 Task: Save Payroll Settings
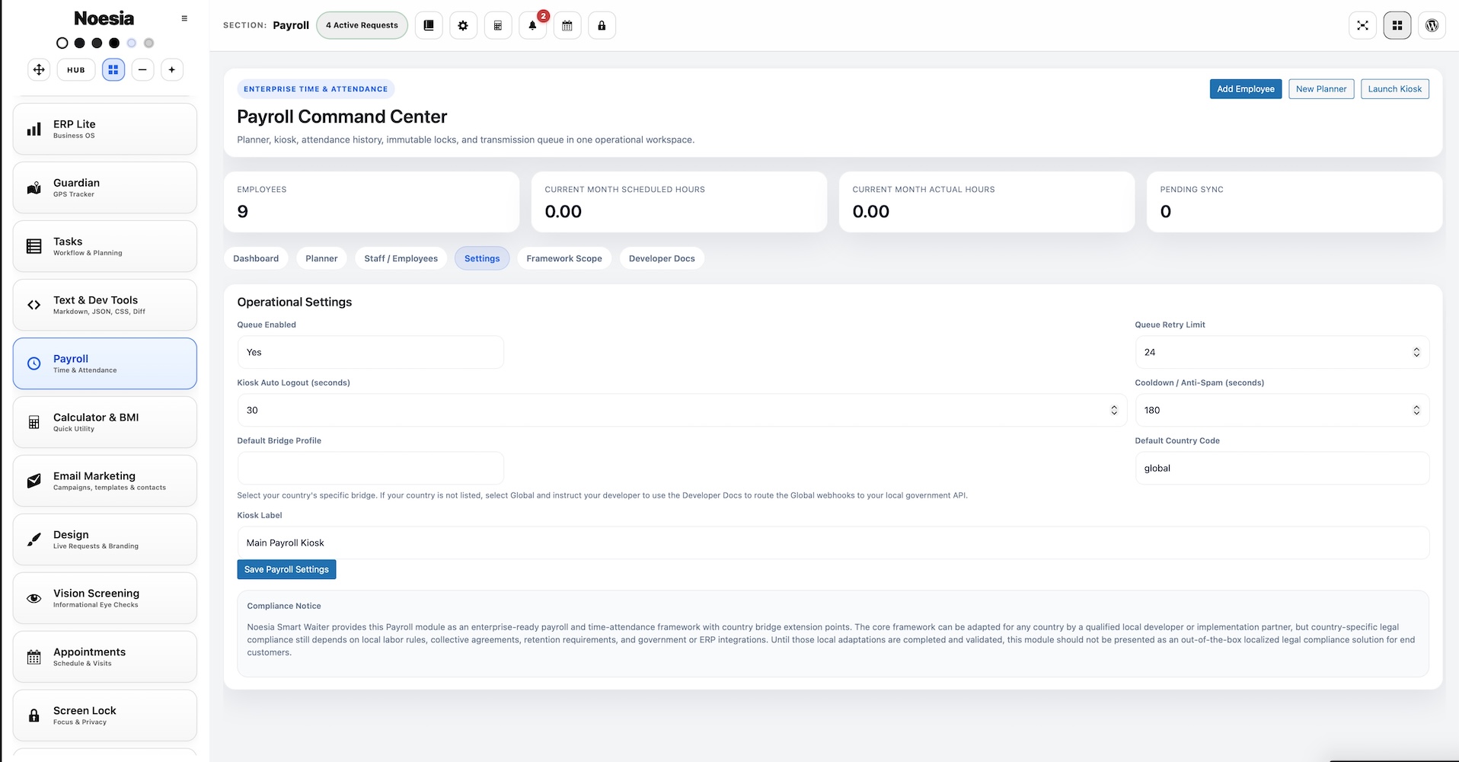tap(286, 569)
